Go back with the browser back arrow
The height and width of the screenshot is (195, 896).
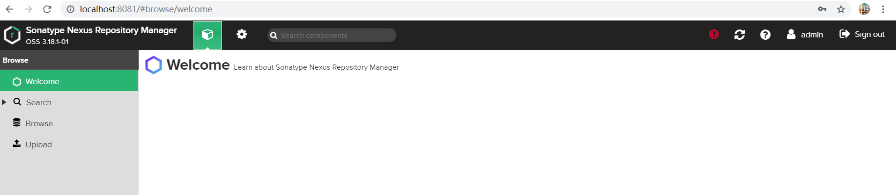coord(9,9)
